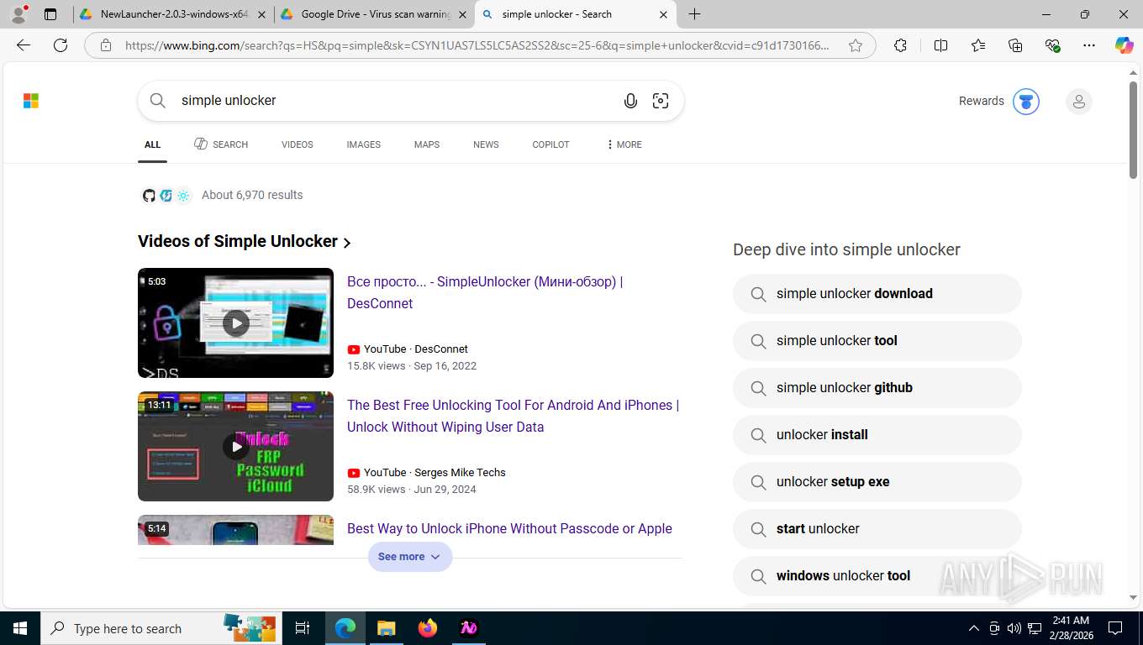Open browser profile avatar icon
The image size is (1143, 645).
(18, 14)
